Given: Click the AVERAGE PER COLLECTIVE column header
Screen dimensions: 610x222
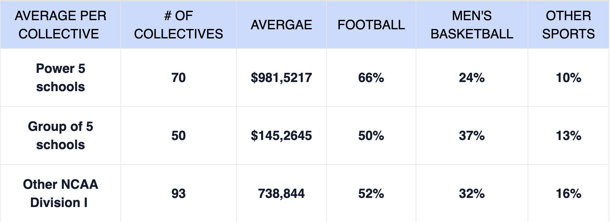Looking at the screenshot, I should pyautogui.click(x=61, y=25).
